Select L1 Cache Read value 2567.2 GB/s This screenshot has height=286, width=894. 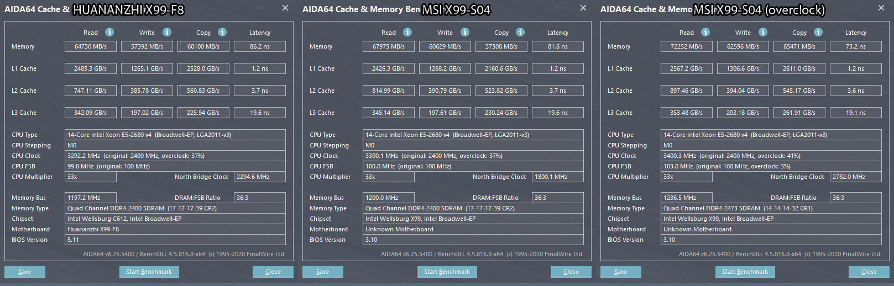point(687,68)
